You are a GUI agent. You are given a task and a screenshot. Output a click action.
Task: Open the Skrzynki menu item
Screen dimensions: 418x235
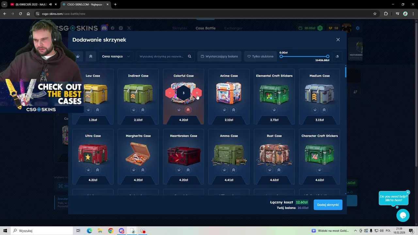[x=180, y=28]
